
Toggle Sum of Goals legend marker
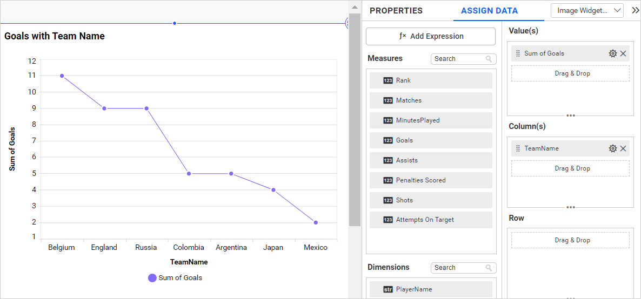(x=152, y=278)
